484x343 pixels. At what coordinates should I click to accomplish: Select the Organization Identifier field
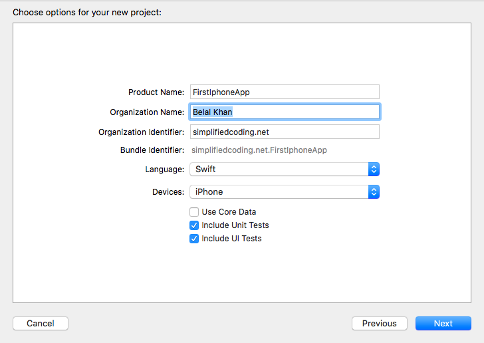[285, 132]
